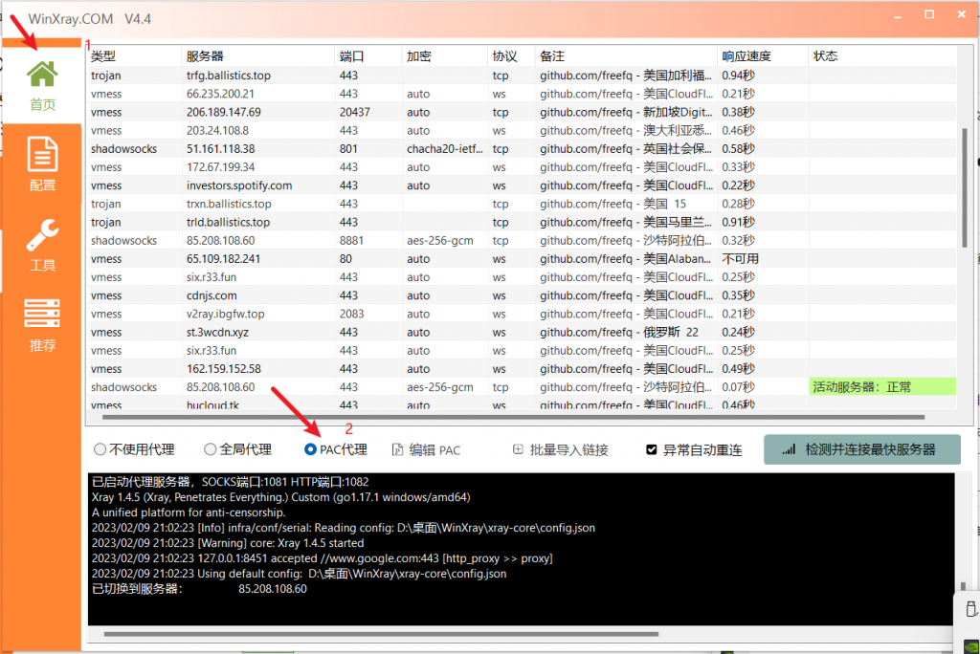This screenshot has width=980, height=654.
Task: Select server 85.208.108.60 port 8881
Action: click(x=522, y=241)
